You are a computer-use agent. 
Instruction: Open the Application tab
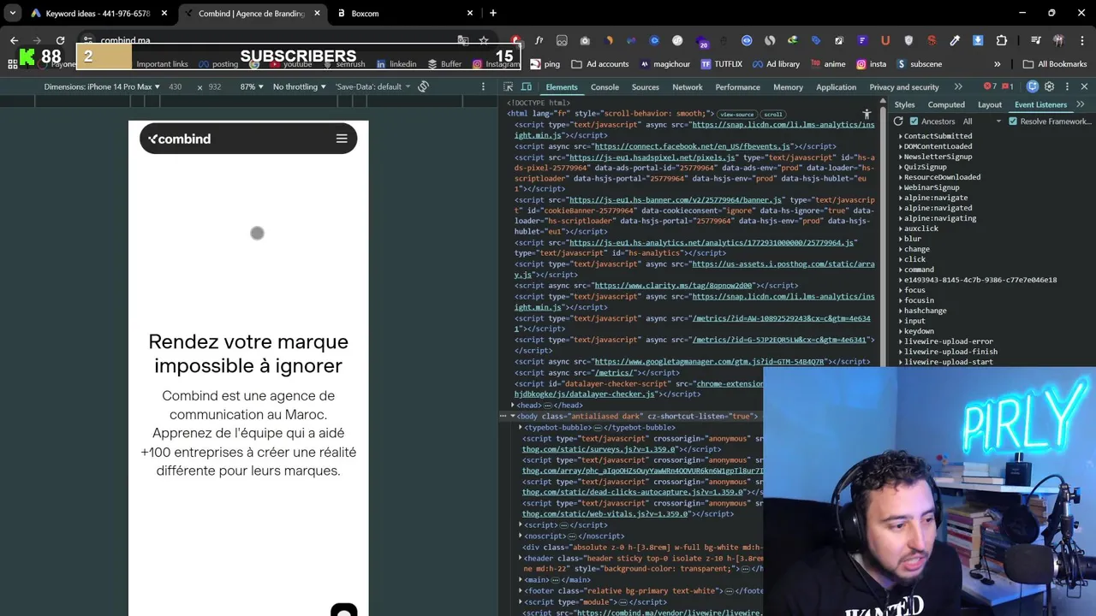pos(836,87)
